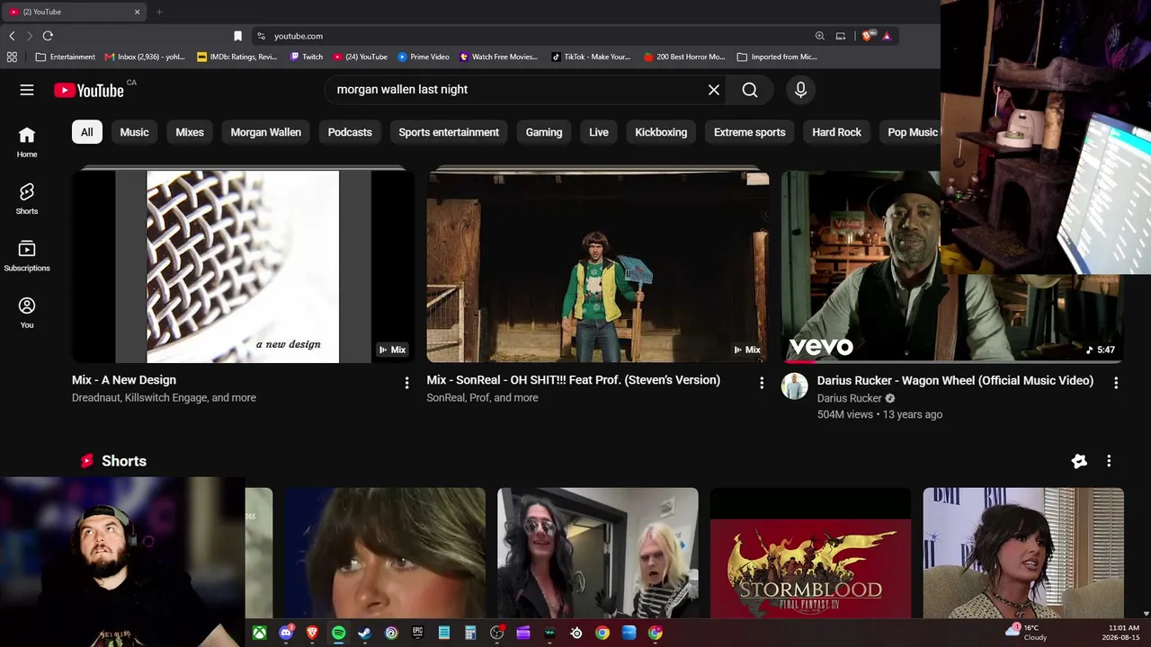Open more options for Mix - A New Design
Image resolution: width=1151 pixels, height=647 pixels.
406,383
